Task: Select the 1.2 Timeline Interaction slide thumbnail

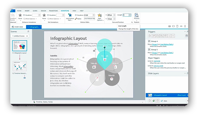Action: click(20, 66)
